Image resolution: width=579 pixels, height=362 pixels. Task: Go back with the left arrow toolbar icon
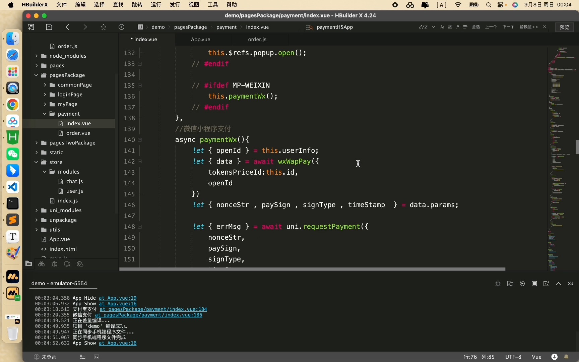pyautogui.click(x=67, y=27)
